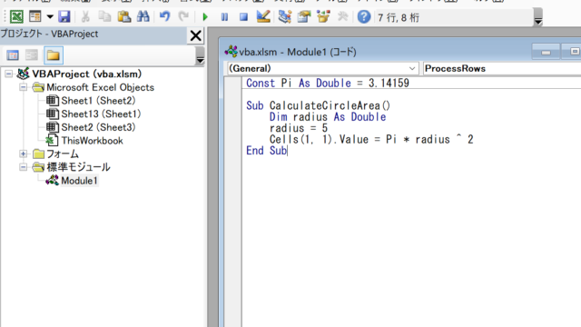581x327 pixels.
Task: Collapse the VBAProject (vba.xlsm) node
Action: click(x=8, y=74)
